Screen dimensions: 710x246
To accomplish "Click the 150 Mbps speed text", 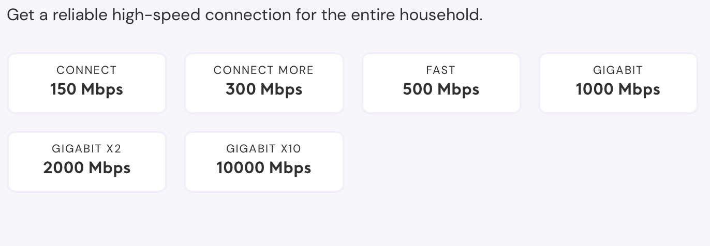I will pyautogui.click(x=87, y=90).
